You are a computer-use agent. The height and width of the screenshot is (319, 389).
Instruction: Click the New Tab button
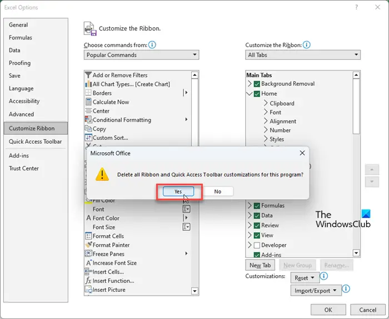(x=260, y=265)
